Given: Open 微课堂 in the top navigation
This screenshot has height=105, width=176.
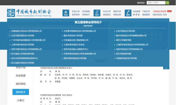Looking at the screenshot, I should pyautogui.click(x=136, y=15).
